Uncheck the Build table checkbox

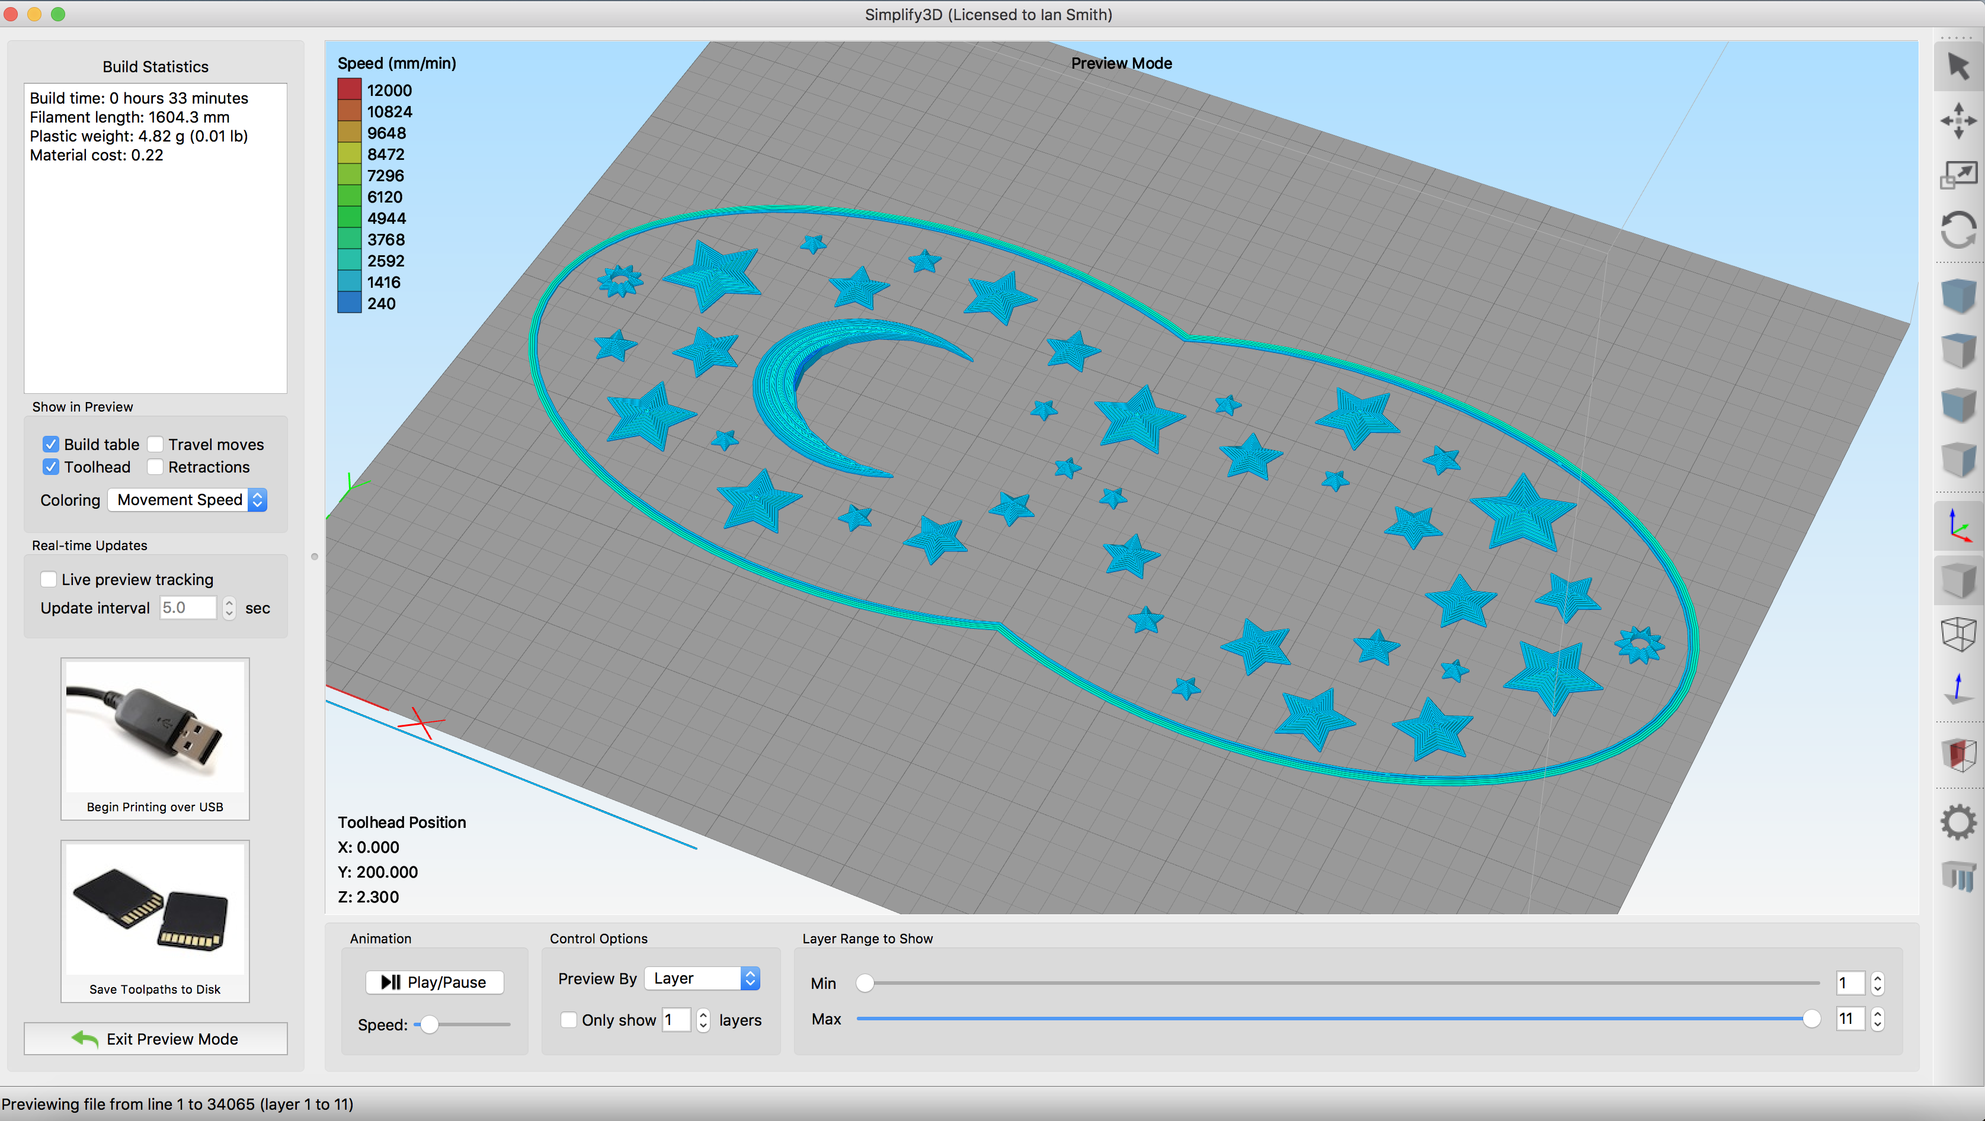click(x=51, y=444)
